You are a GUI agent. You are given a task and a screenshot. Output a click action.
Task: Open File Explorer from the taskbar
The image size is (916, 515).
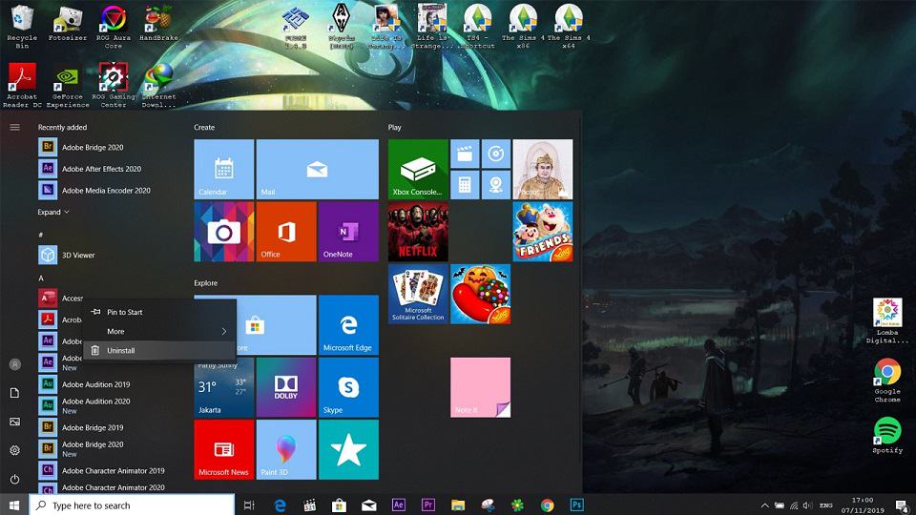pos(458,505)
